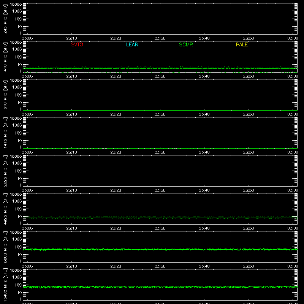The width and height of the screenshot is (304, 304).
Task: Click the green data trace in 15400 MHz panel
Action: click(x=160, y=287)
